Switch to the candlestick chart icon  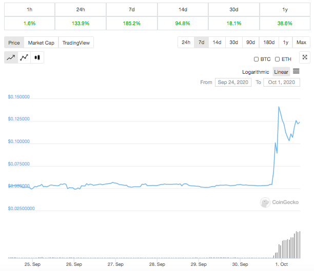pyautogui.click(x=37, y=57)
